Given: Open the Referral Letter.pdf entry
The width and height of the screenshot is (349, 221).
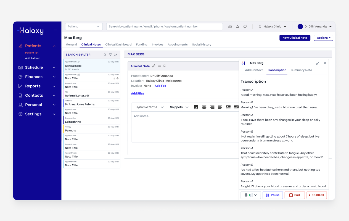Looking at the screenshot, I should (x=92, y=94).
